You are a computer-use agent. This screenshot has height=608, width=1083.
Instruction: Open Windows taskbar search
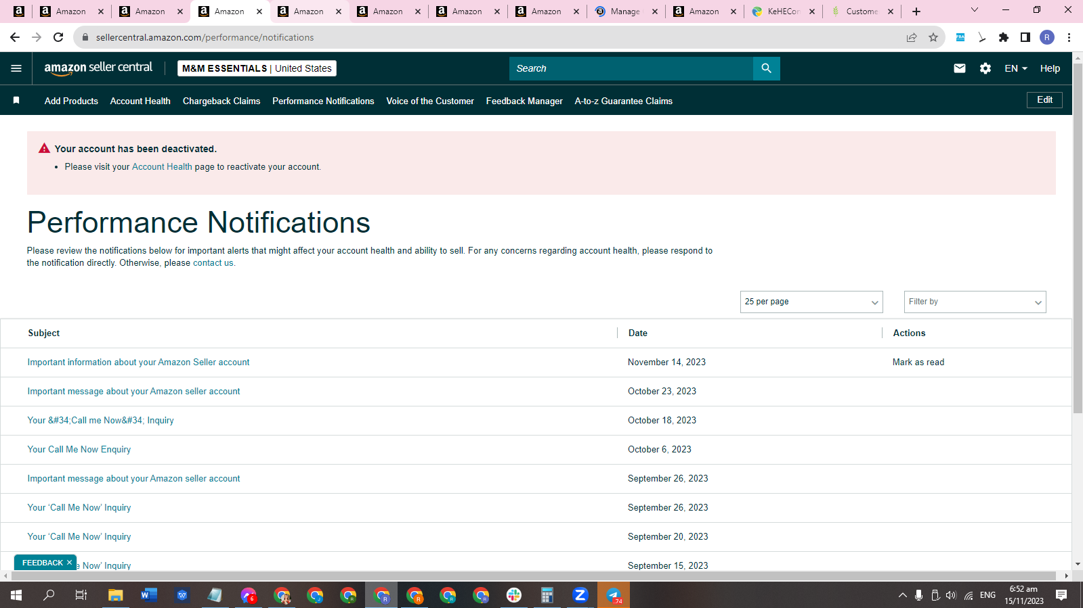[49, 595]
